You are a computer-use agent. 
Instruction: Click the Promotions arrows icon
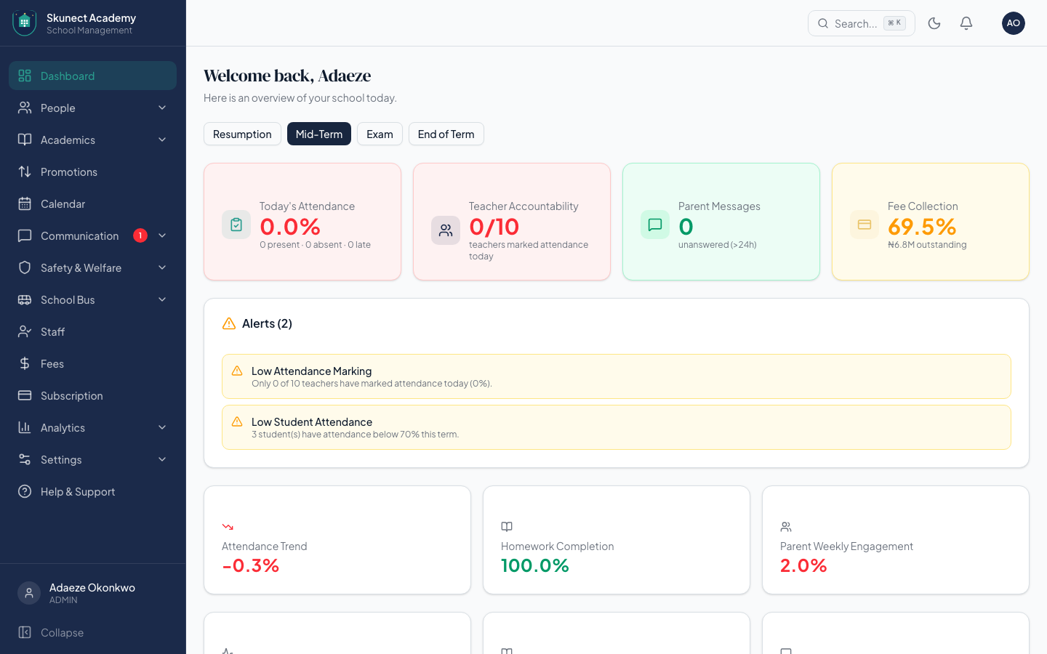point(25,171)
